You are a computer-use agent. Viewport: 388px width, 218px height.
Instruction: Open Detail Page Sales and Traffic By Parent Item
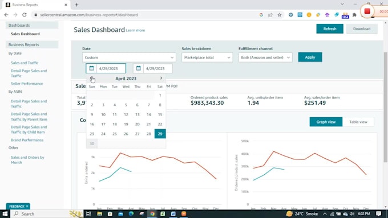(x=29, y=117)
